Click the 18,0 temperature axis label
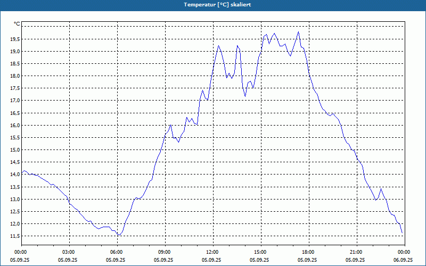Viewport: 426px width, 266px height. [15, 76]
